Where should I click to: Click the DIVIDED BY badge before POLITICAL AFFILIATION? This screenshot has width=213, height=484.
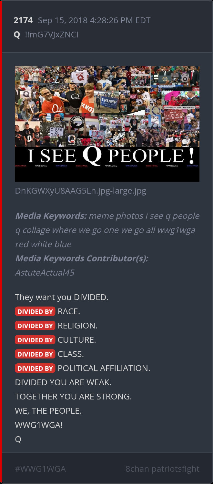click(x=35, y=368)
